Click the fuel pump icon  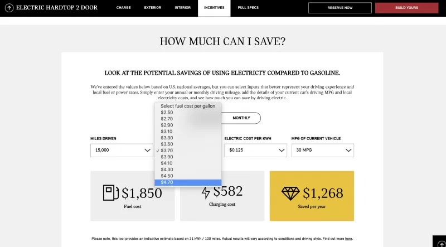click(110, 193)
